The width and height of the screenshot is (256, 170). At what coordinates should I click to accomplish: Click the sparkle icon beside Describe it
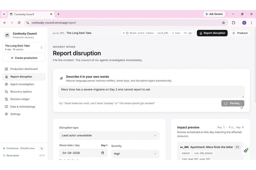point(61,79)
